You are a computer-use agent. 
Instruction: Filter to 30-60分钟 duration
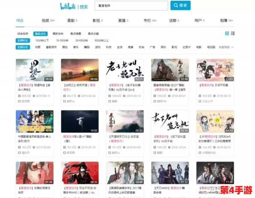tap(82, 40)
